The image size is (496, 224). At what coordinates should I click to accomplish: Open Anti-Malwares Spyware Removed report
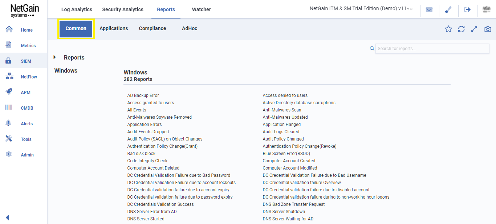(x=159, y=117)
